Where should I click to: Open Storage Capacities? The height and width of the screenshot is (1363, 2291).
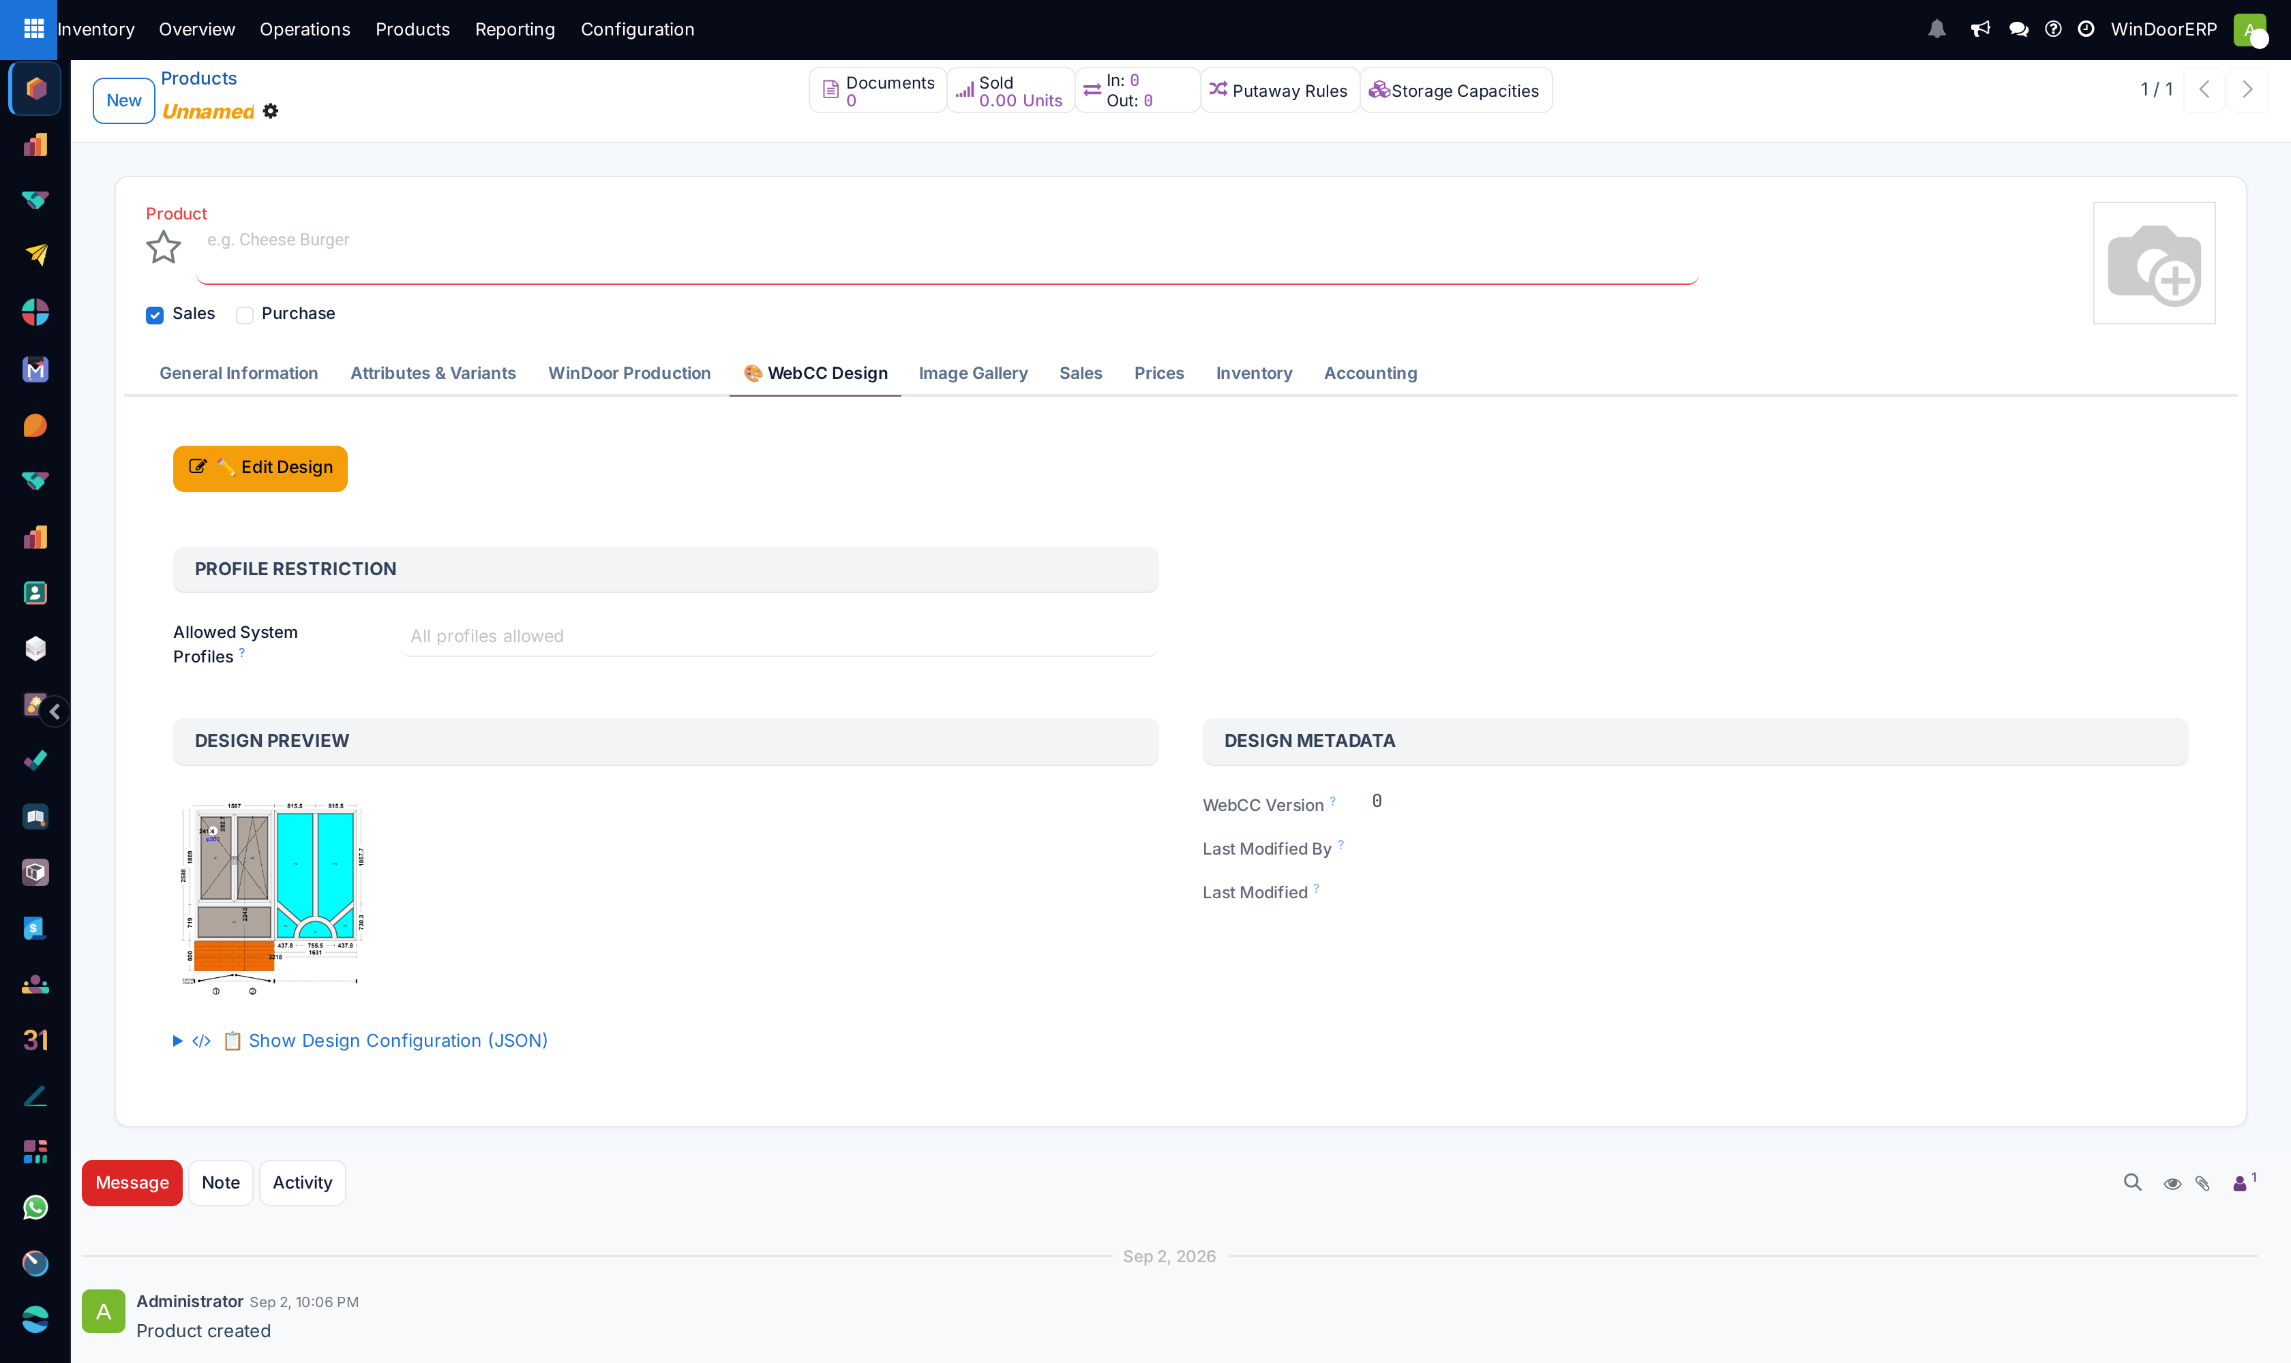click(x=1456, y=90)
